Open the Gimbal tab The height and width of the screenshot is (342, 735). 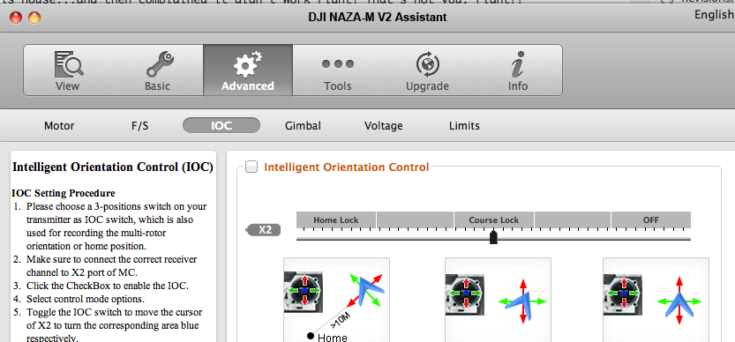(303, 125)
